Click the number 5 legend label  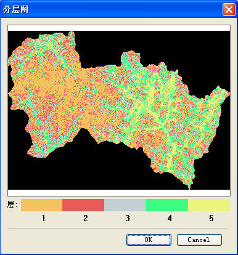211,218
